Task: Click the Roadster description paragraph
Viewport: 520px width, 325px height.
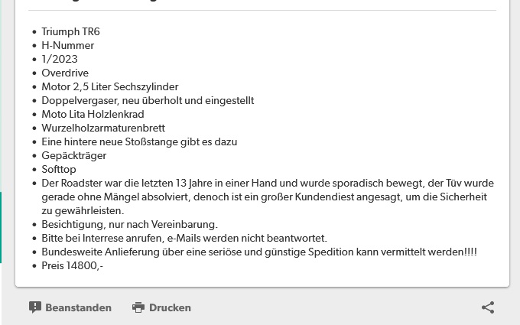Action: (268, 197)
